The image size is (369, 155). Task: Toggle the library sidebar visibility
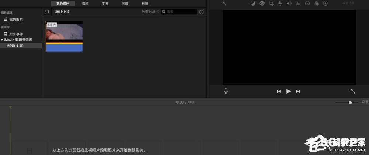pyautogui.click(x=47, y=12)
